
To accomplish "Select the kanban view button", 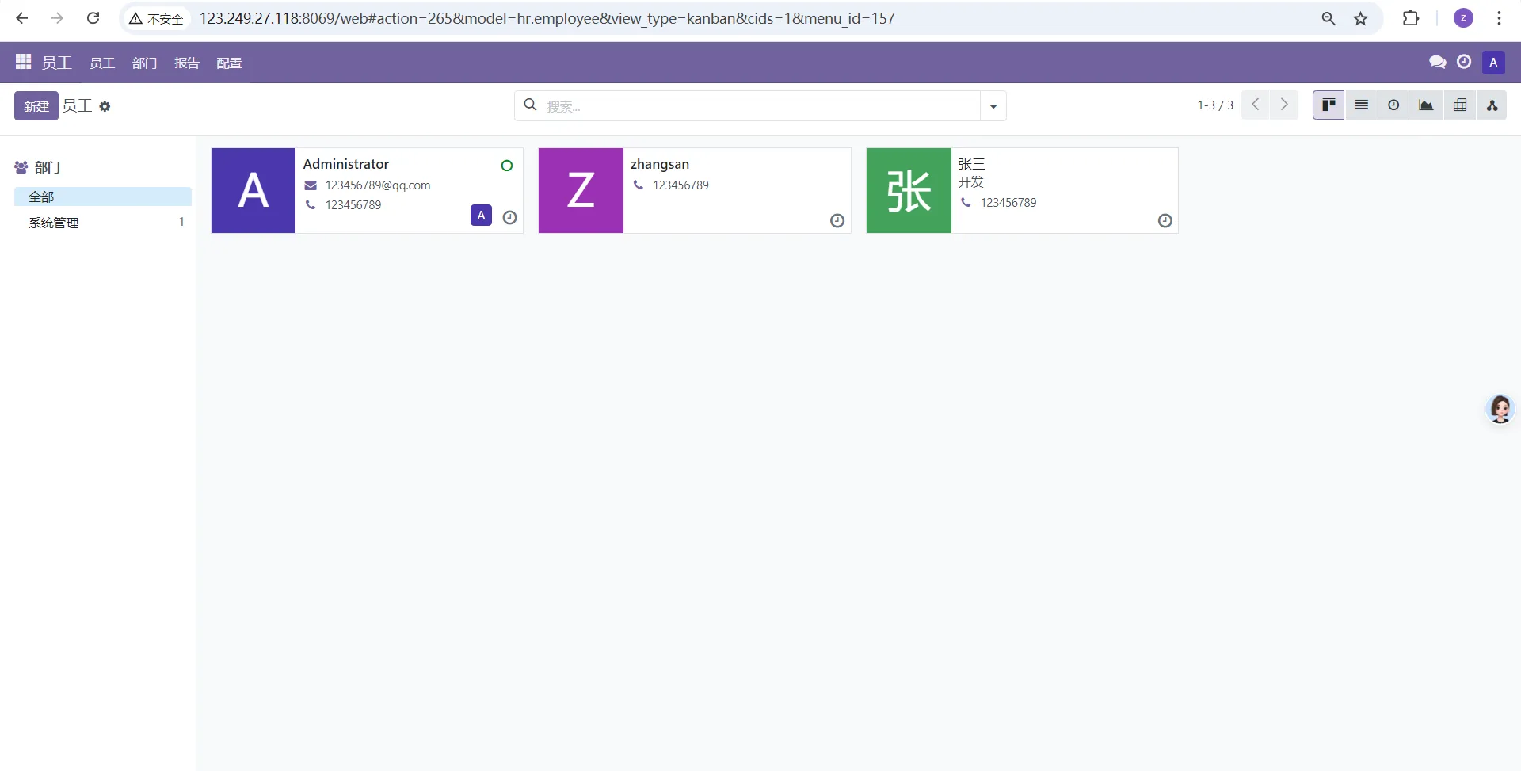I will 1328,105.
